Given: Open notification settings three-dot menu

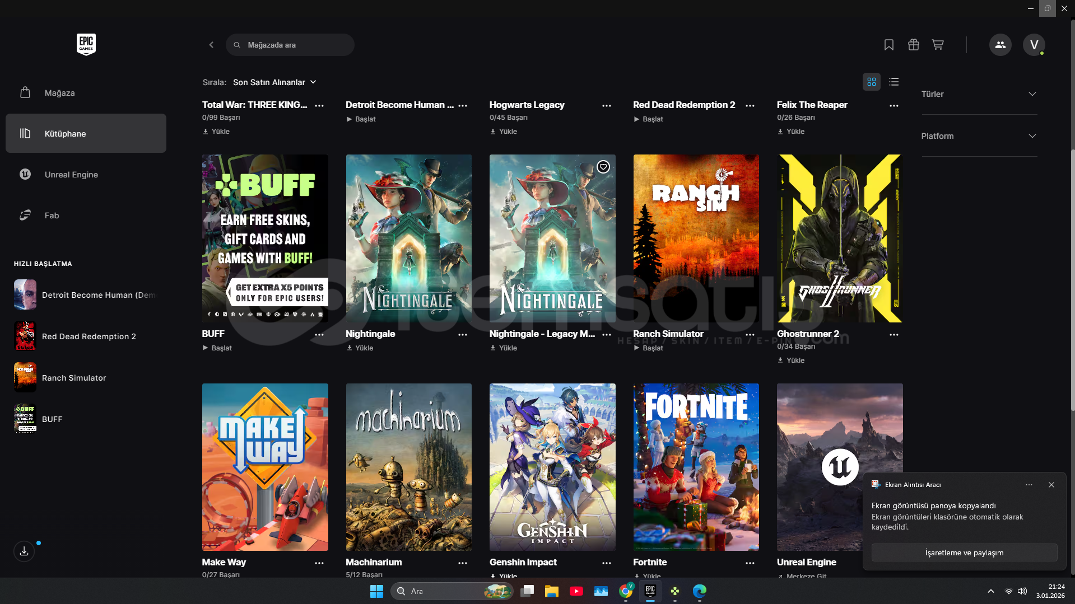Looking at the screenshot, I should pos(1029,485).
